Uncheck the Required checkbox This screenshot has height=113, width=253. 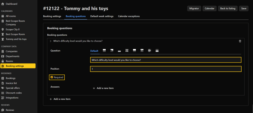[52, 77]
